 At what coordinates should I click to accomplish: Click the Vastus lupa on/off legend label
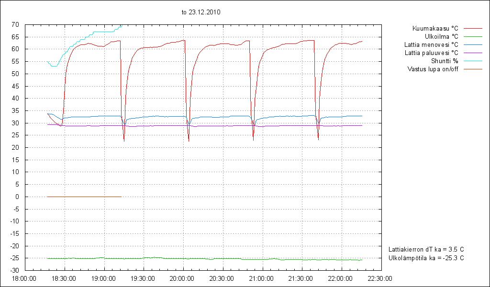pyautogui.click(x=433, y=69)
